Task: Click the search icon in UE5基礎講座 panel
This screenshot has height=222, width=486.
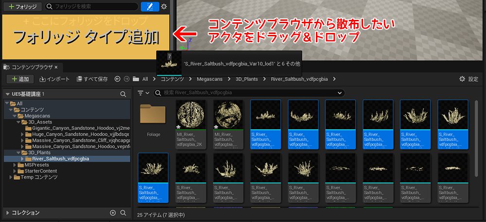Action: click(x=123, y=94)
